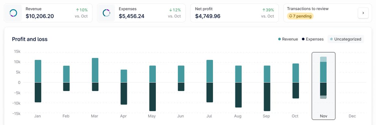Select the highlighted Nov column
The width and height of the screenshot is (376, 125).
click(x=323, y=86)
